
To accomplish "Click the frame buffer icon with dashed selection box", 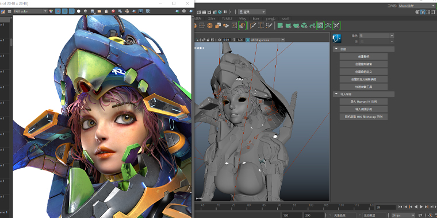I will pyautogui.click(x=148, y=11).
